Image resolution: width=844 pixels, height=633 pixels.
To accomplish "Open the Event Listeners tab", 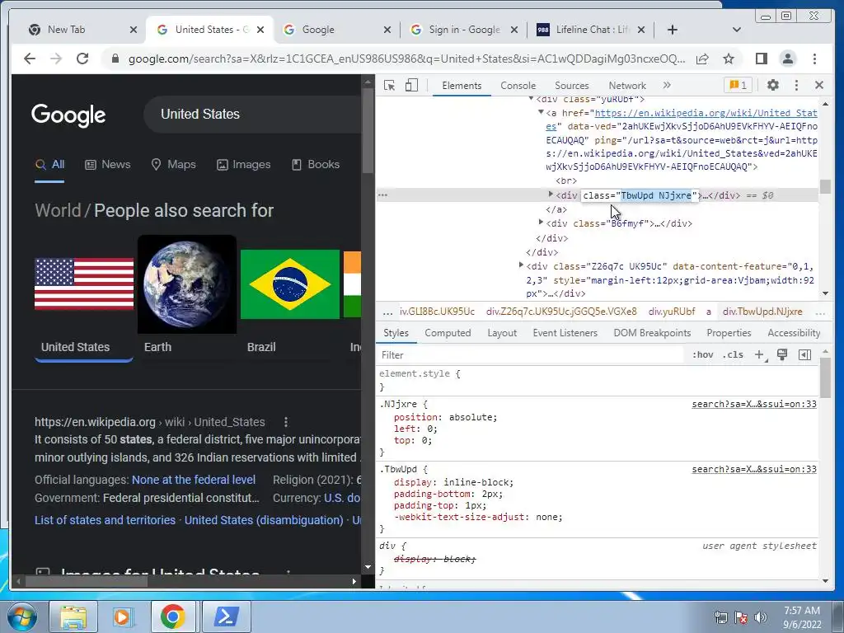I will pyautogui.click(x=565, y=333).
